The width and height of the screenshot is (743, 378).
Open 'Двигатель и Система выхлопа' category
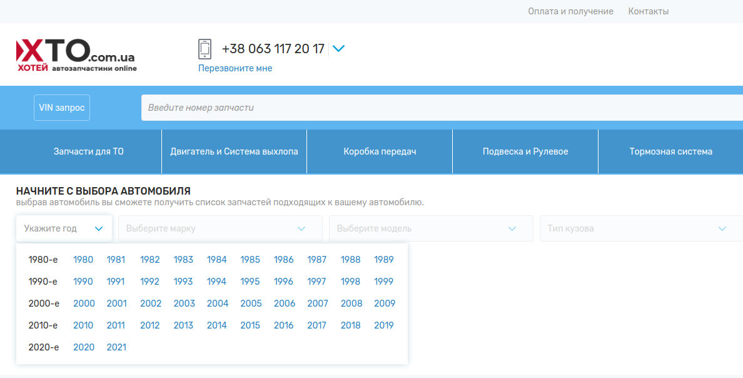click(234, 151)
